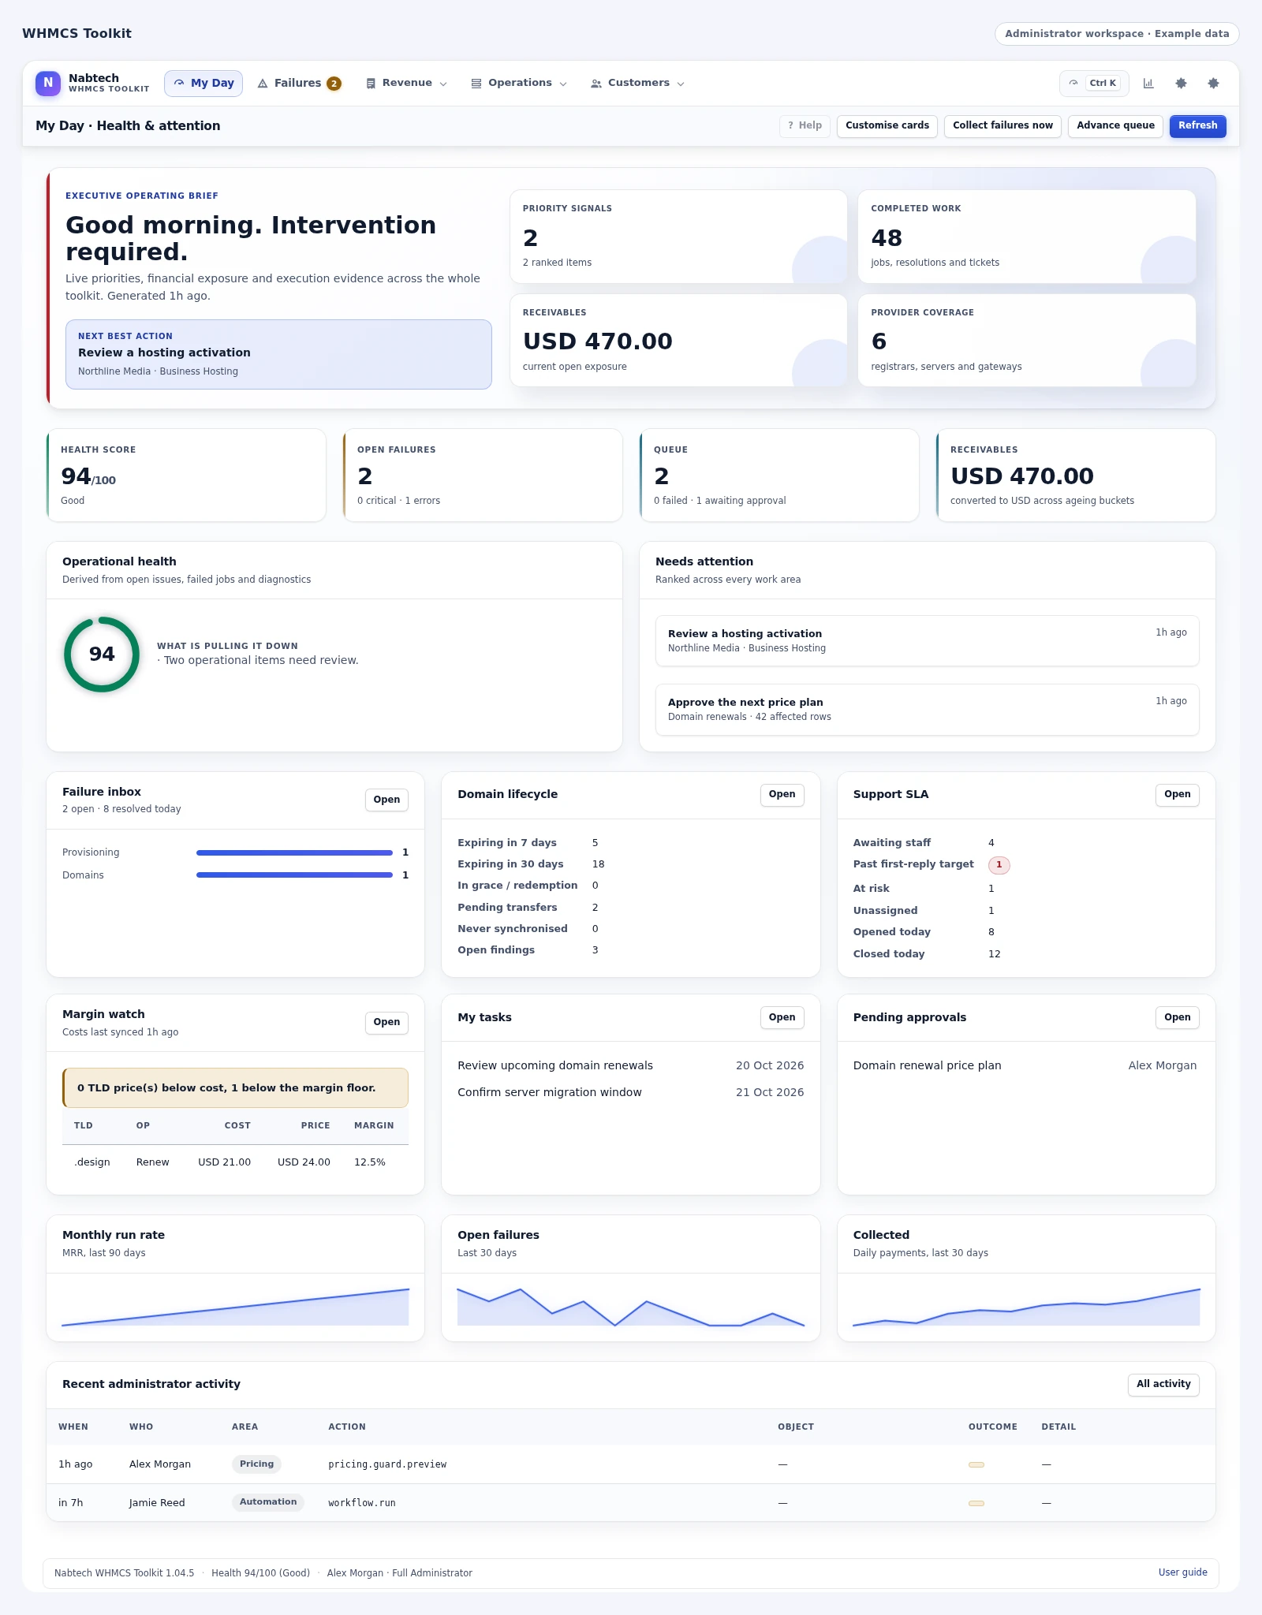Click the Collect failures now button
This screenshot has height=1615, width=1262.
pos(1003,126)
